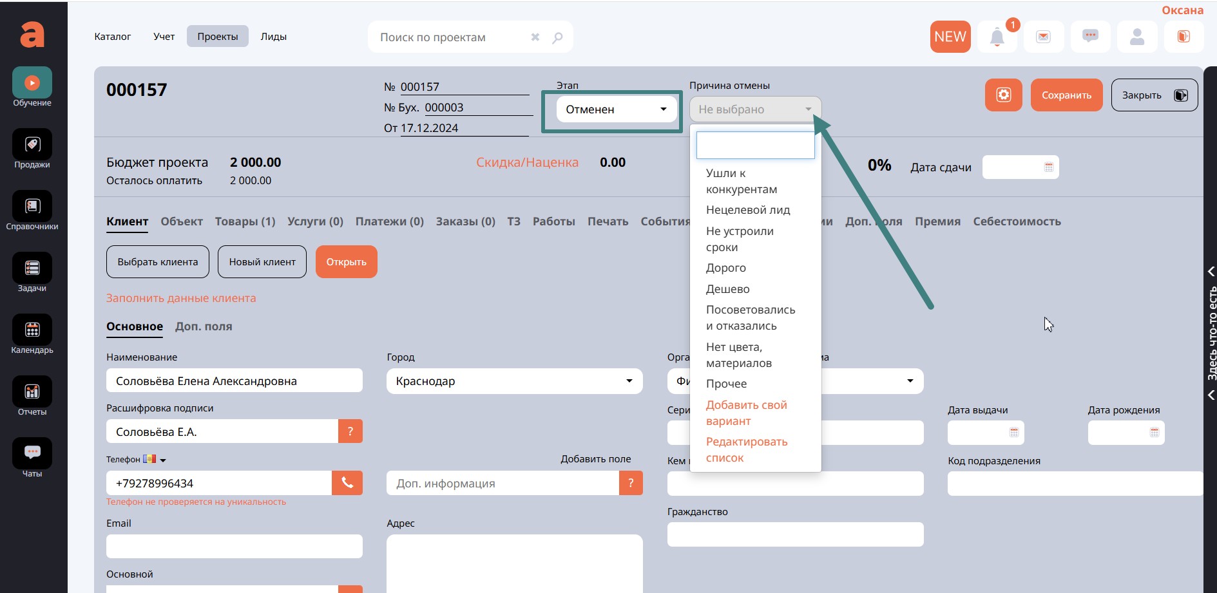
Task: Expand the phone country flag selector
Action: point(154,460)
